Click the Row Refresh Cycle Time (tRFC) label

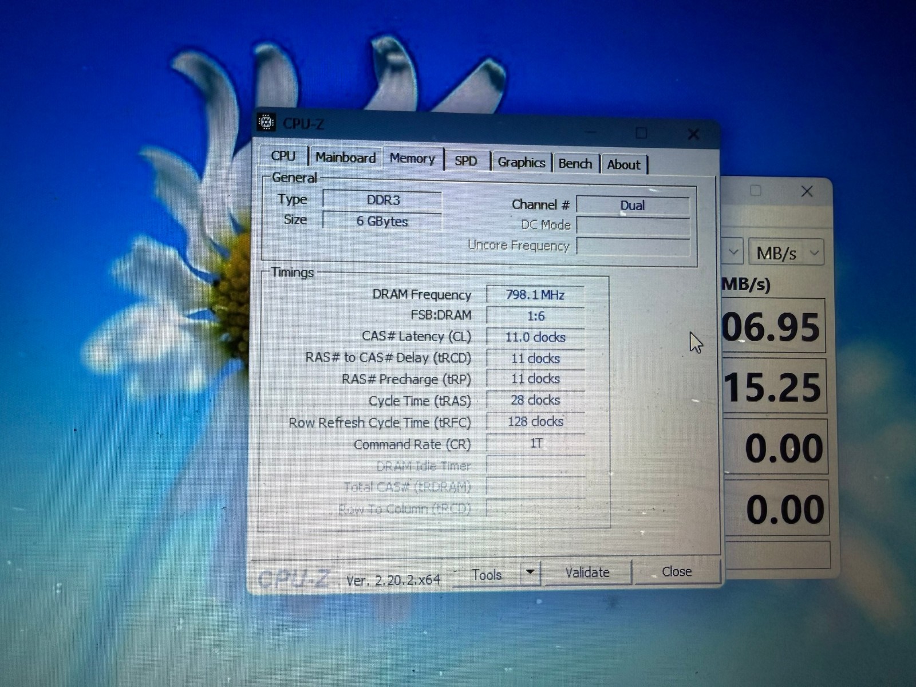pos(380,423)
